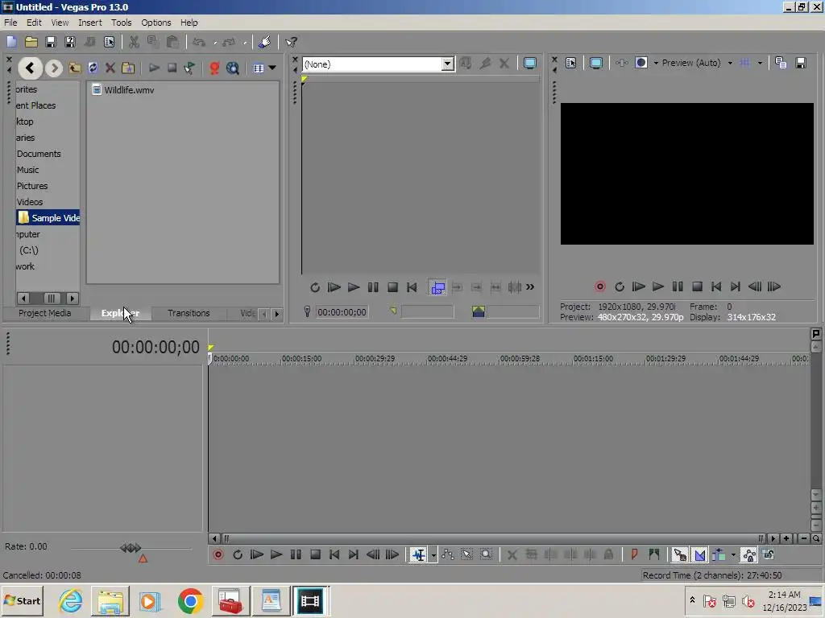Open Chrome from Windows taskbar

[190, 601]
